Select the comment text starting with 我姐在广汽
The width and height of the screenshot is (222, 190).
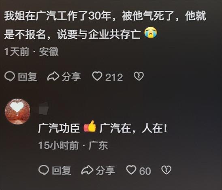105,25
